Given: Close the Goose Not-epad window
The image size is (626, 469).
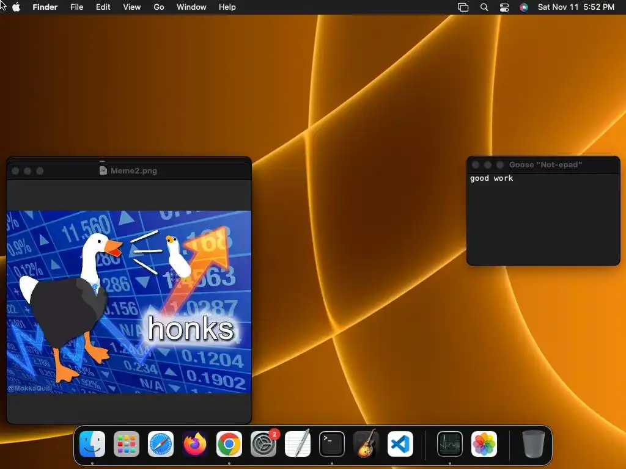Looking at the screenshot, I should click(476, 165).
